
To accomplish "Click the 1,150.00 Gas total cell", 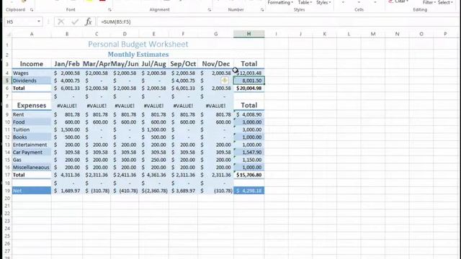I will (249, 160).
